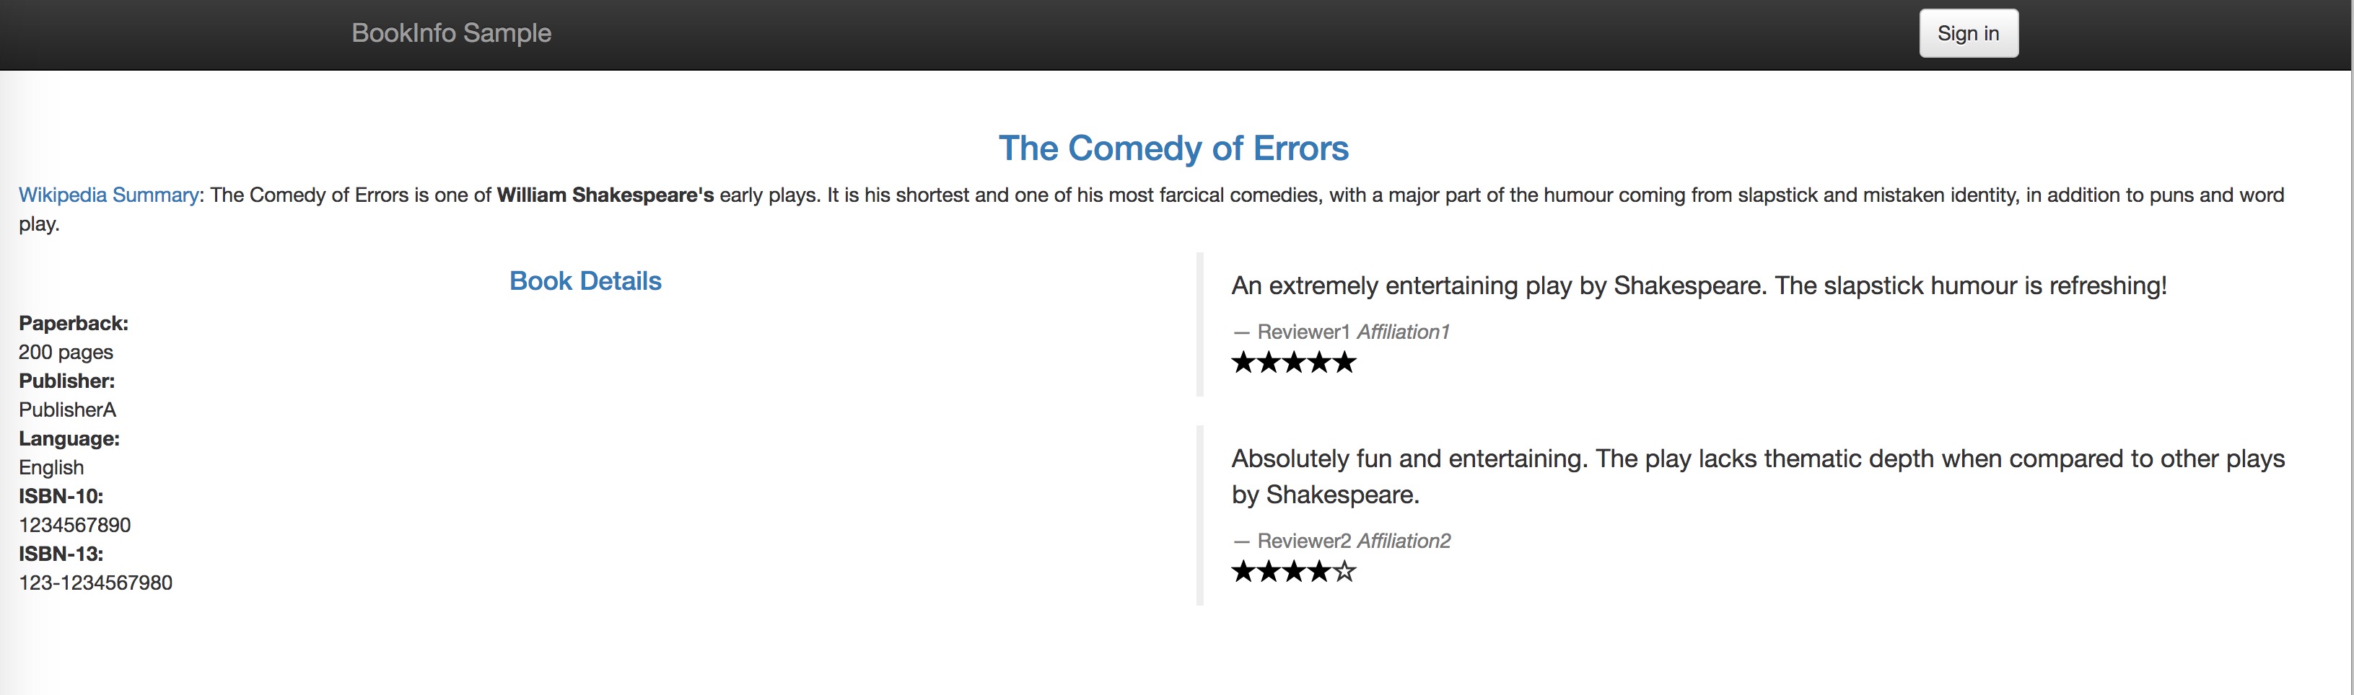
Task: Click the third star in Reviewer1's rating
Action: click(x=1294, y=363)
